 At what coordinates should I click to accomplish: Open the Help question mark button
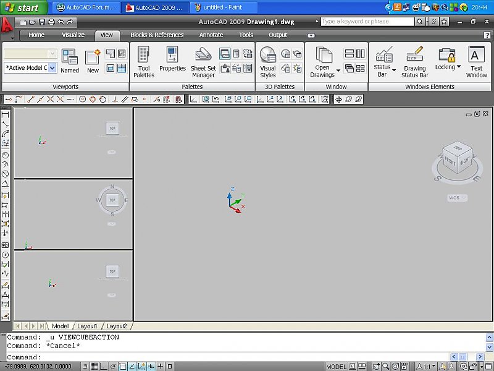(487, 35)
